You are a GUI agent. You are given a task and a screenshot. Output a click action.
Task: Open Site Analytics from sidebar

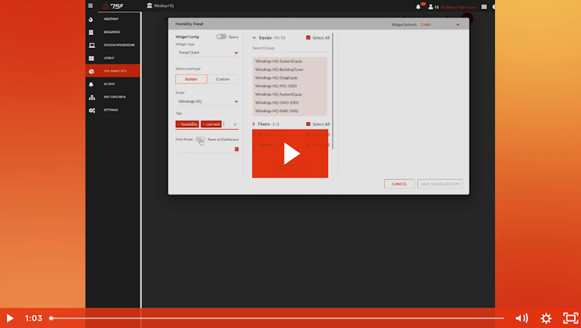tap(113, 71)
